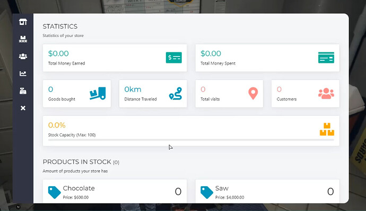Select the Total Money Earned label
This screenshot has height=211, width=366.
pos(66,63)
